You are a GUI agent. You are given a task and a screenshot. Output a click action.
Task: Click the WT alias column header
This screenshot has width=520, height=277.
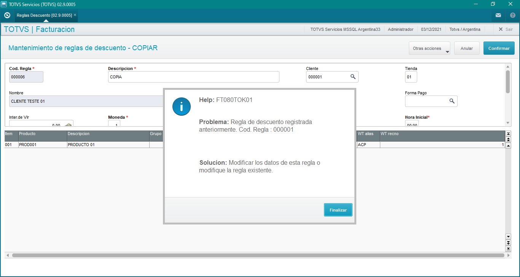coord(368,136)
